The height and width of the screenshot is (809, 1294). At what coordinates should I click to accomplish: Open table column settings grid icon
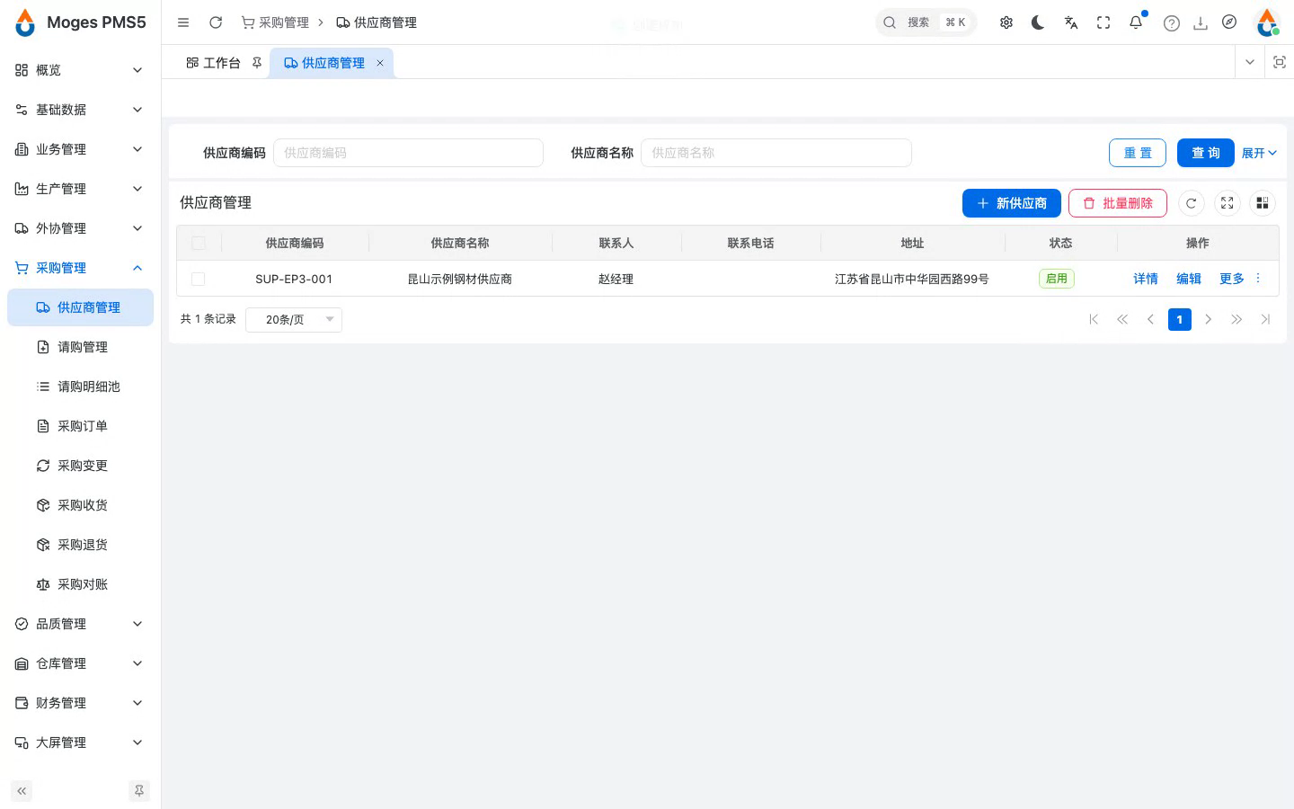click(x=1263, y=203)
